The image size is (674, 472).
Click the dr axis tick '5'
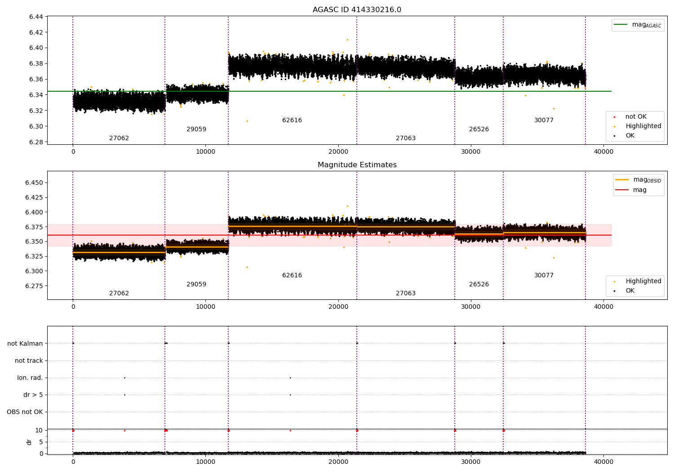point(41,442)
